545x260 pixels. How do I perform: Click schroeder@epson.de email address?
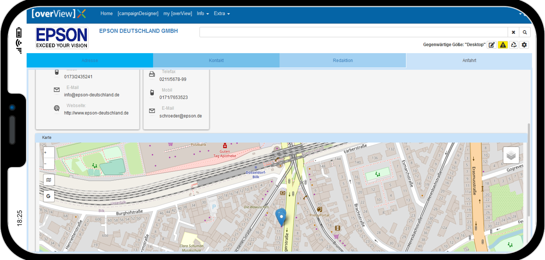pos(180,116)
